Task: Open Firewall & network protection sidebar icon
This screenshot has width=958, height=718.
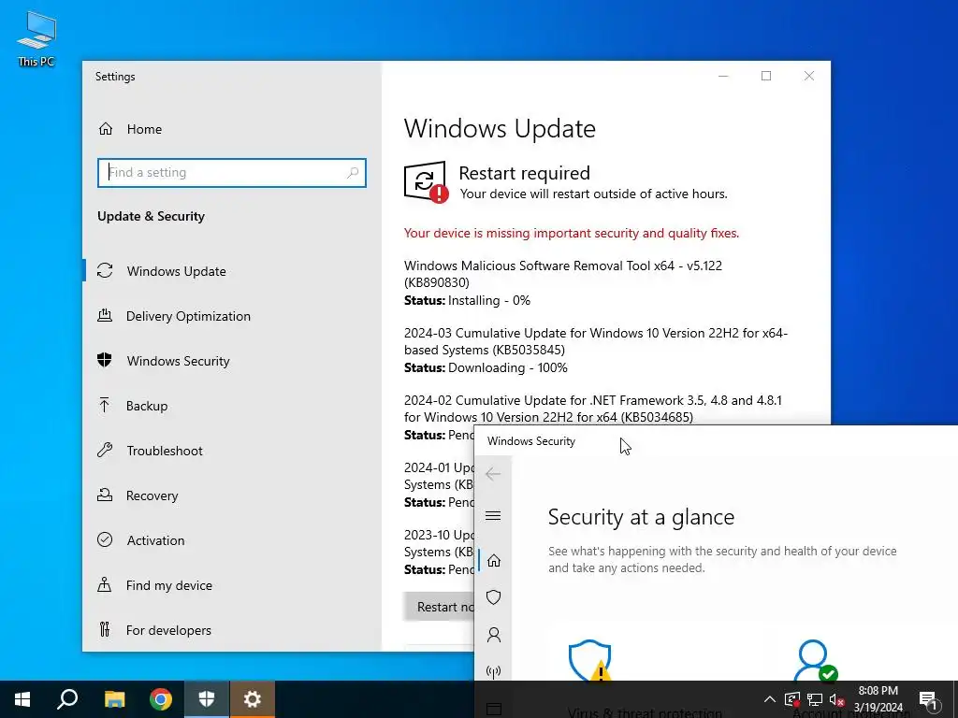Action: pyautogui.click(x=494, y=672)
